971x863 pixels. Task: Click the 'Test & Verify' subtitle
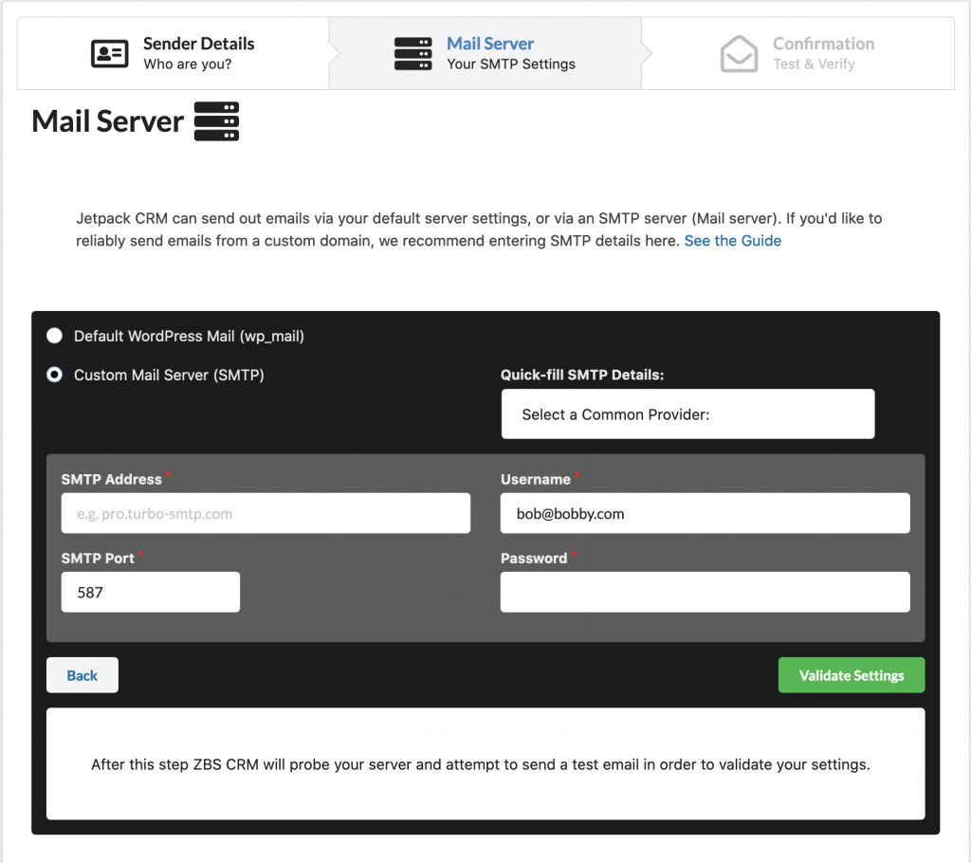point(814,64)
